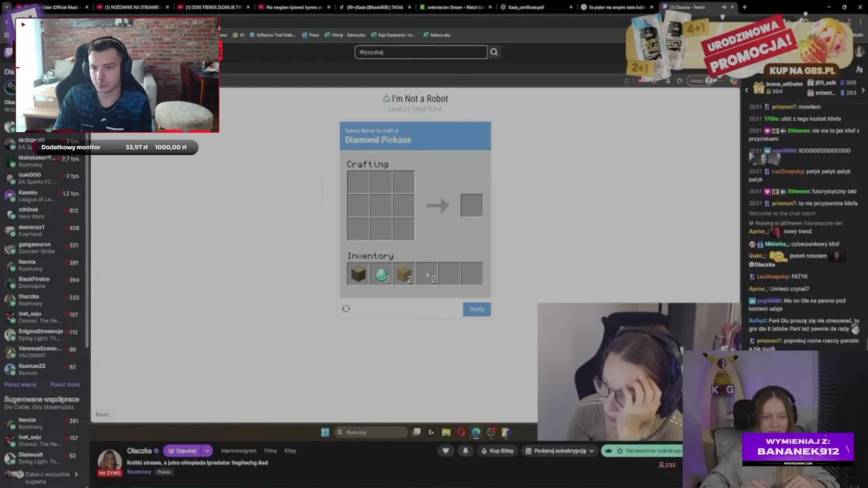Viewport: 868px width, 488px height.
Task: Click chat username Midorka_
Action: tap(775, 244)
